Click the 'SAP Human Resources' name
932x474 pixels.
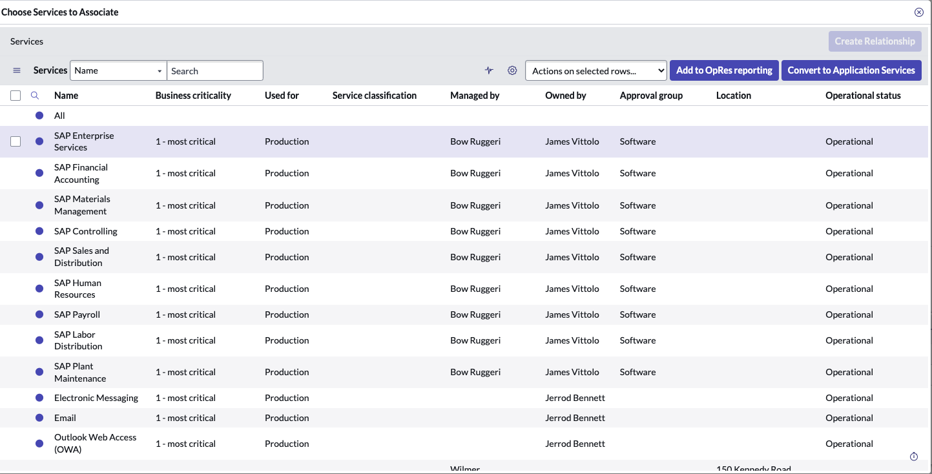[x=78, y=289]
